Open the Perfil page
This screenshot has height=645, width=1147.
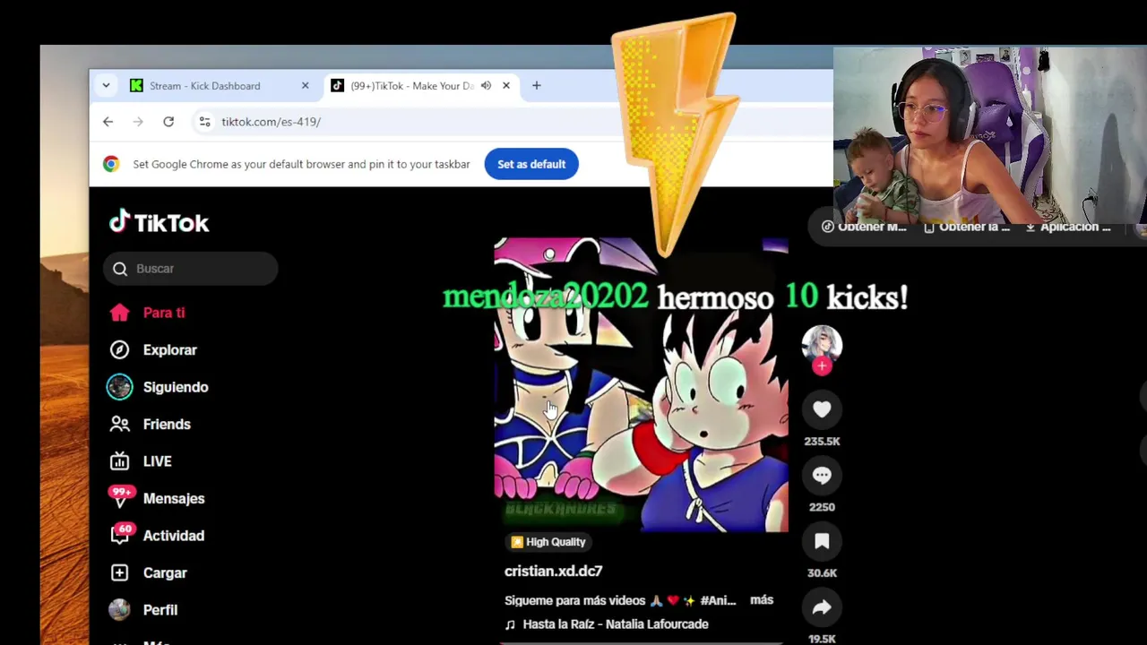pyautogui.click(x=143, y=610)
